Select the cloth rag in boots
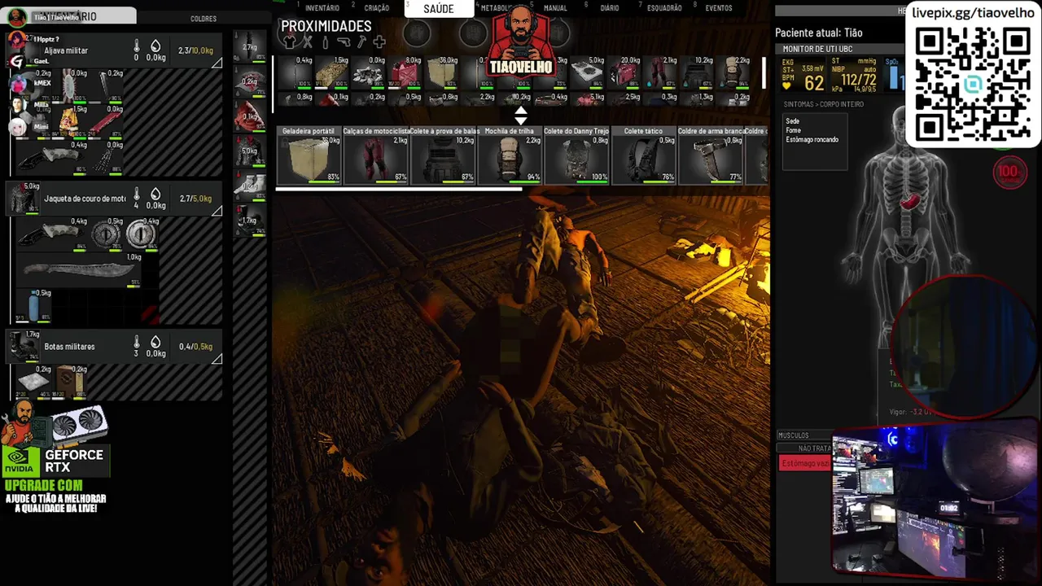The height and width of the screenshot is (586, 1042). [34, 382]
